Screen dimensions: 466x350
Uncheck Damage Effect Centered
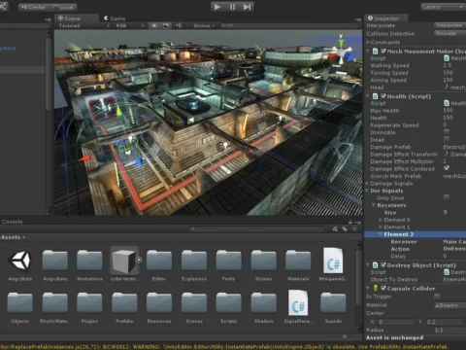(447, 168)
